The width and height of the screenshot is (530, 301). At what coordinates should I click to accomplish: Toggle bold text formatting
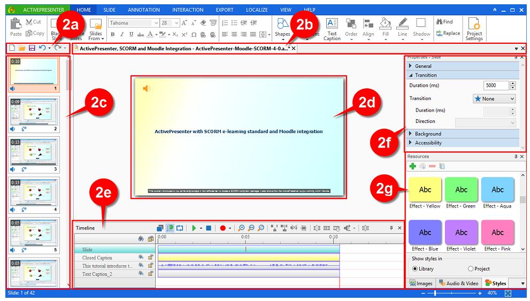click(112, 34)
